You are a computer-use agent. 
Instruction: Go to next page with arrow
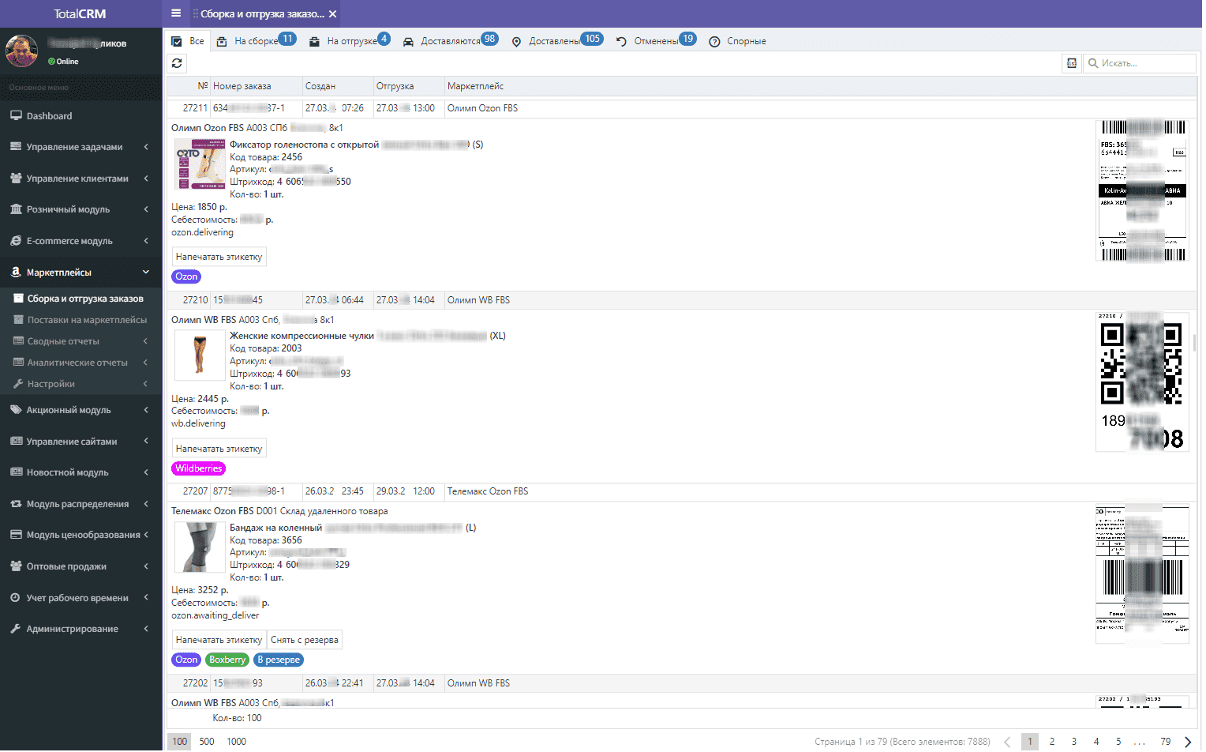[x=1188, y=742]
